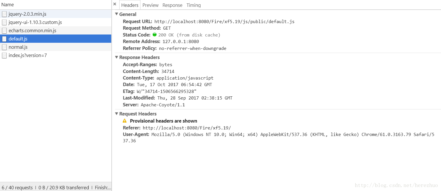
Task: Close the request details panel
Action: [115, 4]
